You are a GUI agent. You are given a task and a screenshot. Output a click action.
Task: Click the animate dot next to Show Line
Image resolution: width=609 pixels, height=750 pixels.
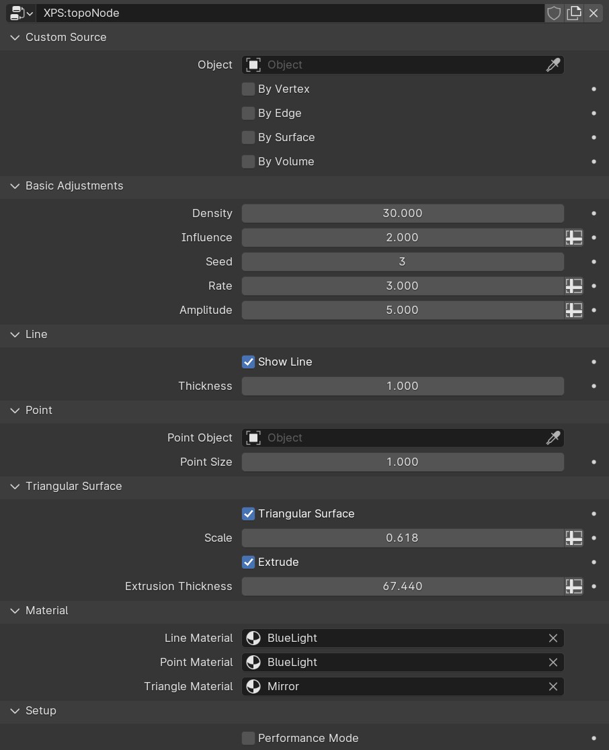click(x=594, y=362)
